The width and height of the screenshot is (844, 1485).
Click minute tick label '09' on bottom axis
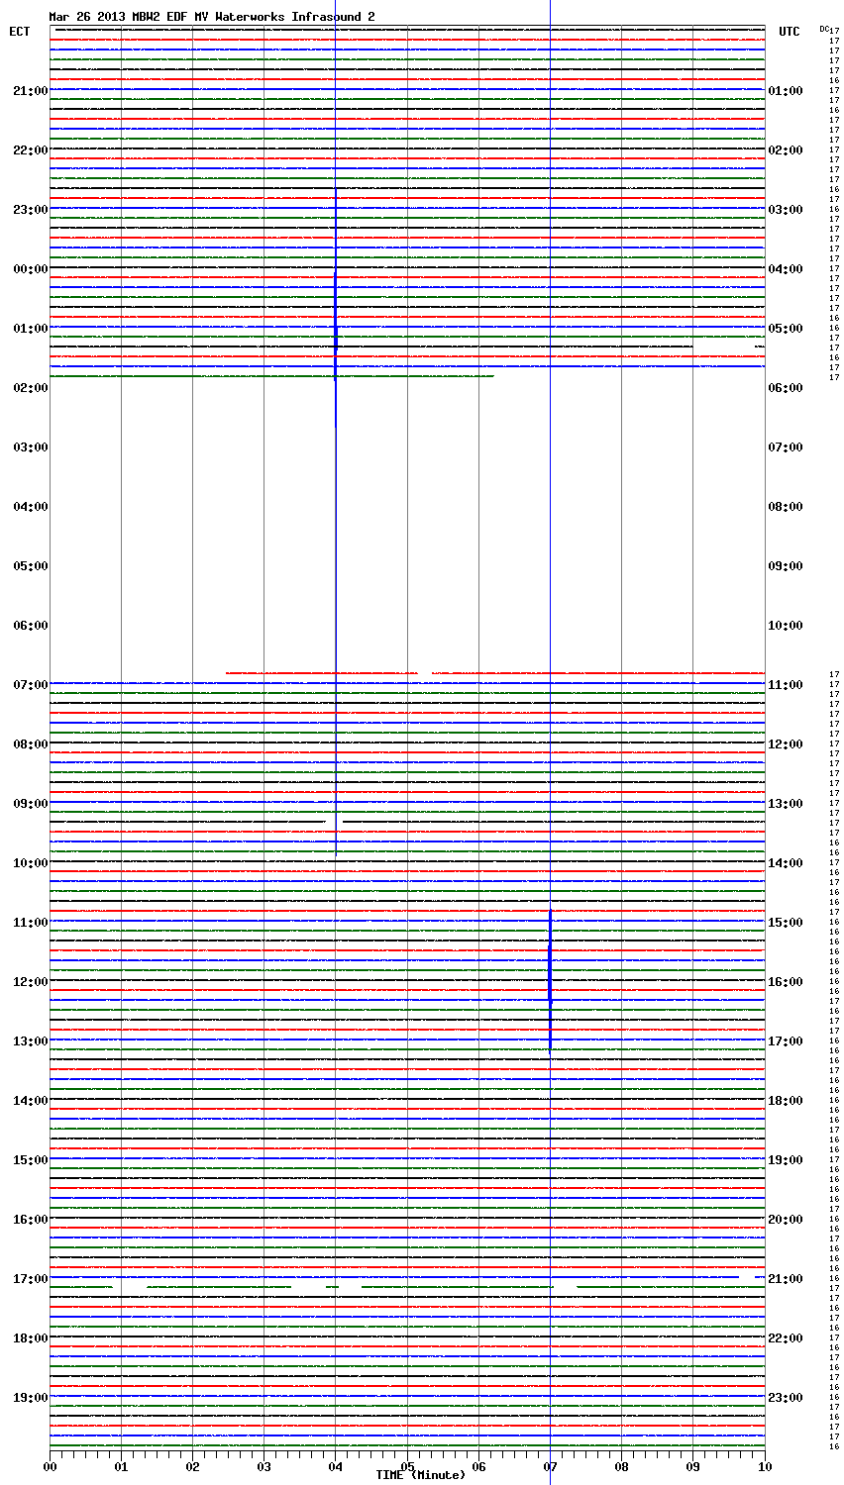[692, 1466]
